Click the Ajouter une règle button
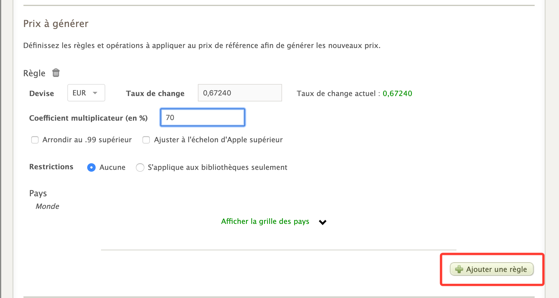This screenshot has width=559, height=298. 492,269
